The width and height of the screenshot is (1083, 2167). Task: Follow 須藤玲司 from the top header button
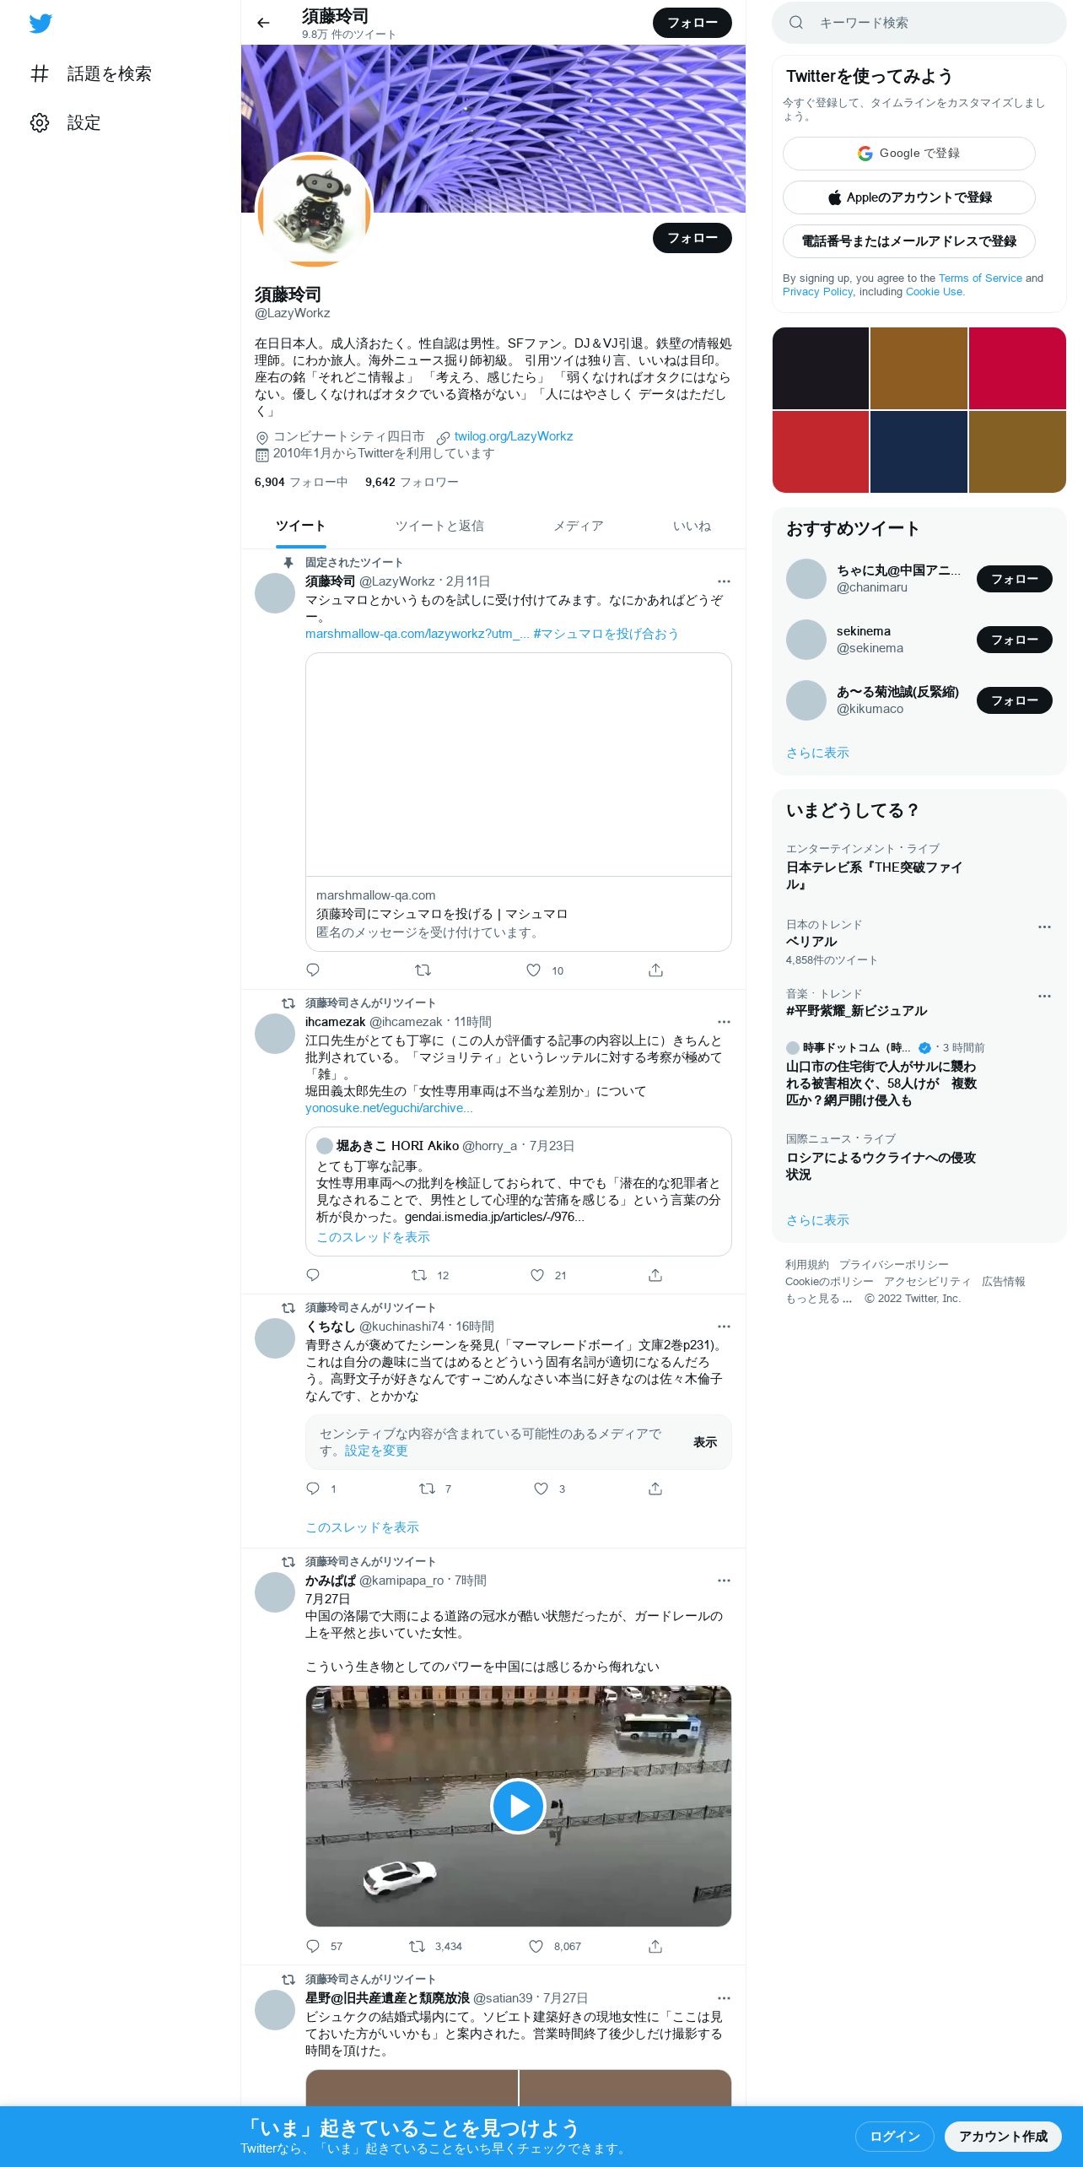pos(692,23)
